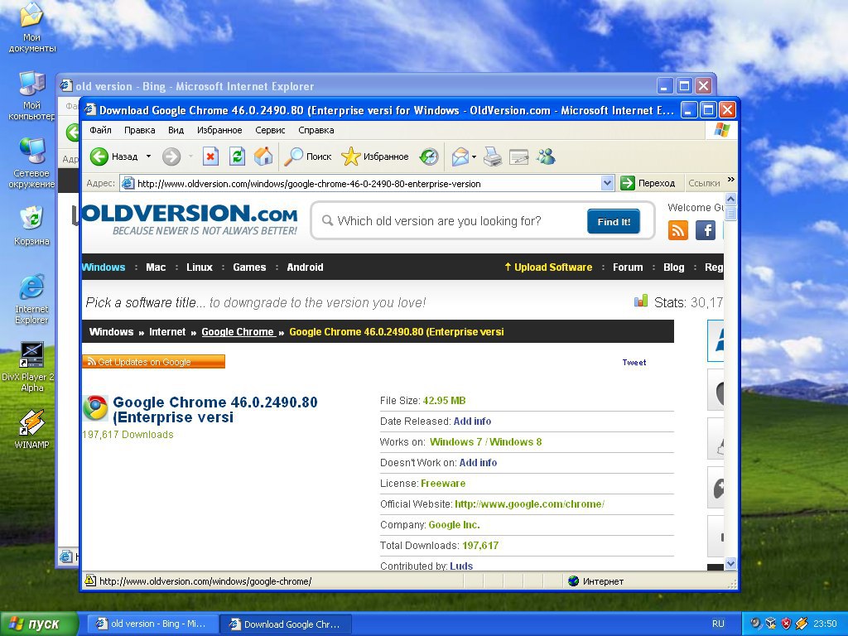Open the Поиск search pane

[x=308, y=157]
